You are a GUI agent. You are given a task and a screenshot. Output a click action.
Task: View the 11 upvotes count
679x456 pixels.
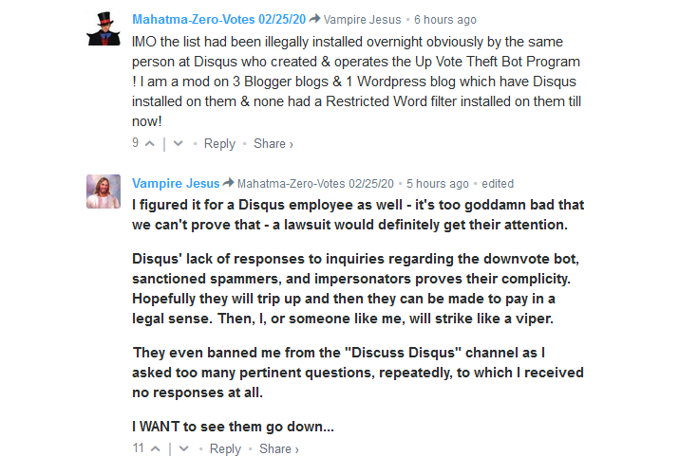point(138,447)
